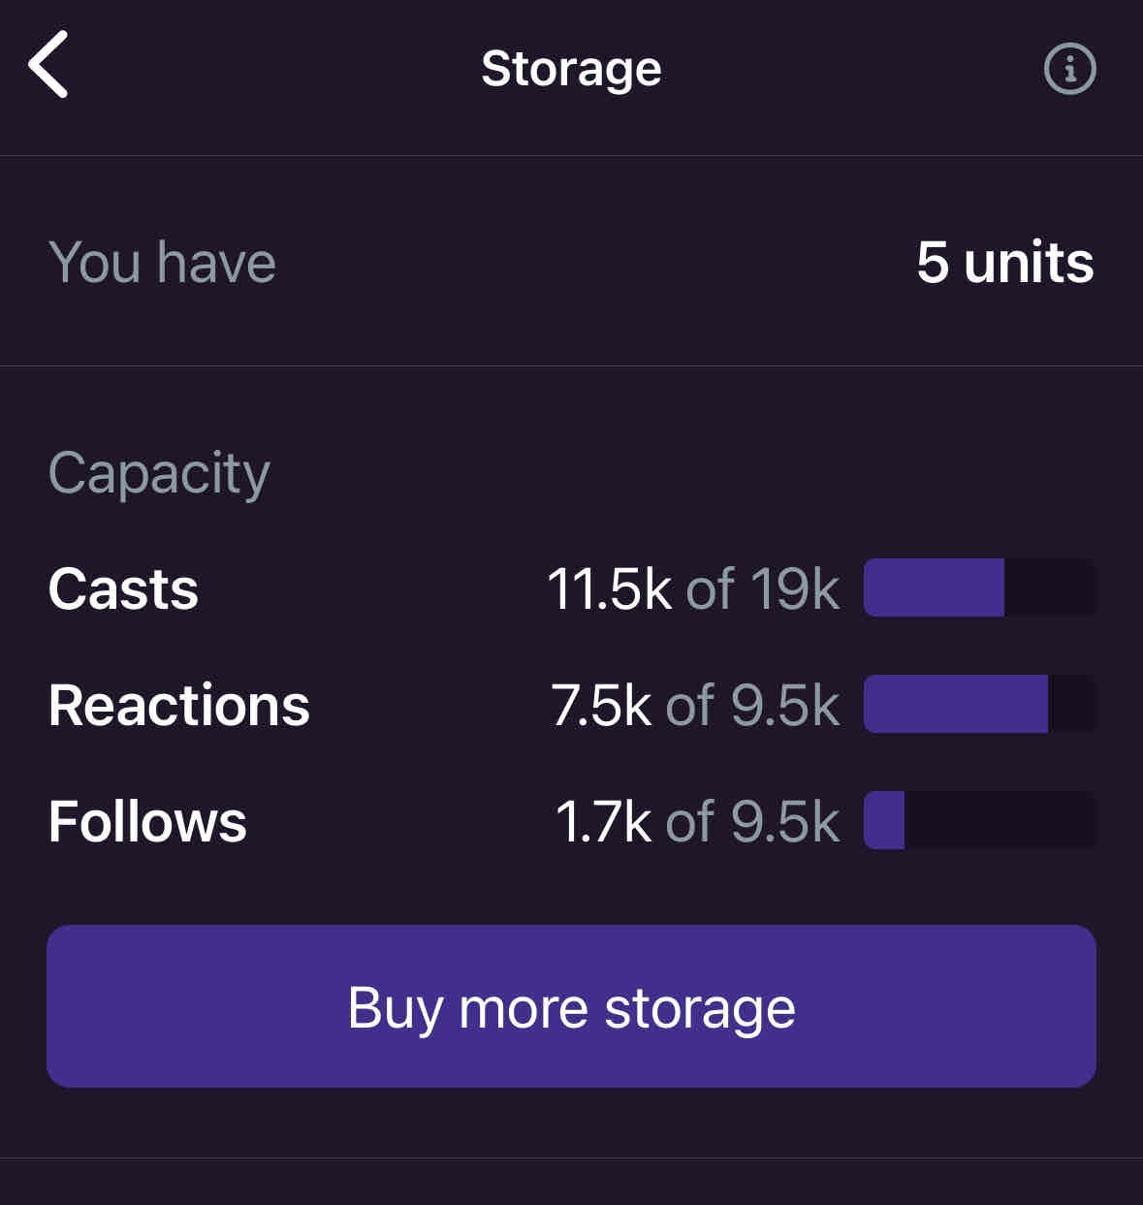Tap the Buy more storage button
This screenshot has height=1205, width=1143.
(x=571, y=1006)
